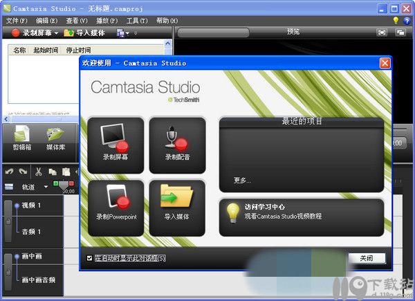The image size is (415, 301).
Task: Click 导入媒体 import media in main toolbar
Action: [84, 33]
